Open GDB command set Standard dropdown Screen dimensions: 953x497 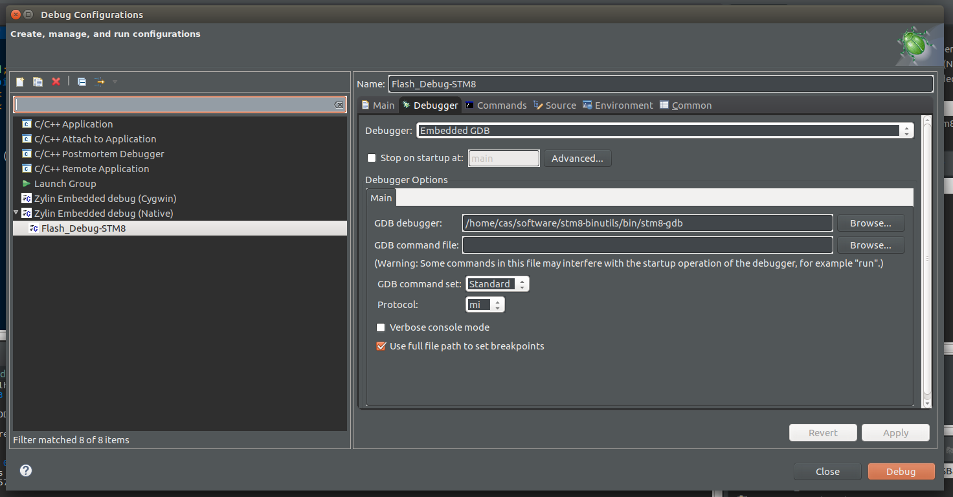(497, 284)
